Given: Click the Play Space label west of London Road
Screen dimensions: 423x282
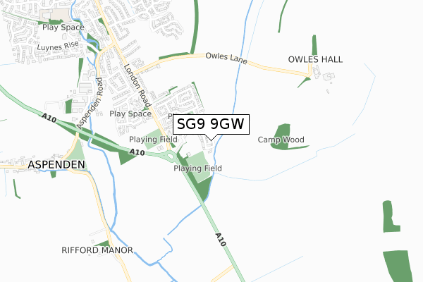Looking at the screenshot, I should (130, 114).
